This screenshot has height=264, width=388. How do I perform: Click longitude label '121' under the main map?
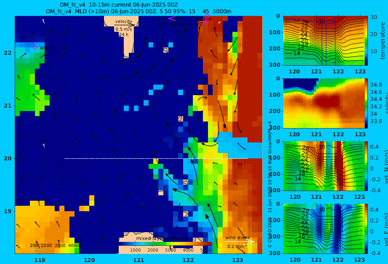139,260
